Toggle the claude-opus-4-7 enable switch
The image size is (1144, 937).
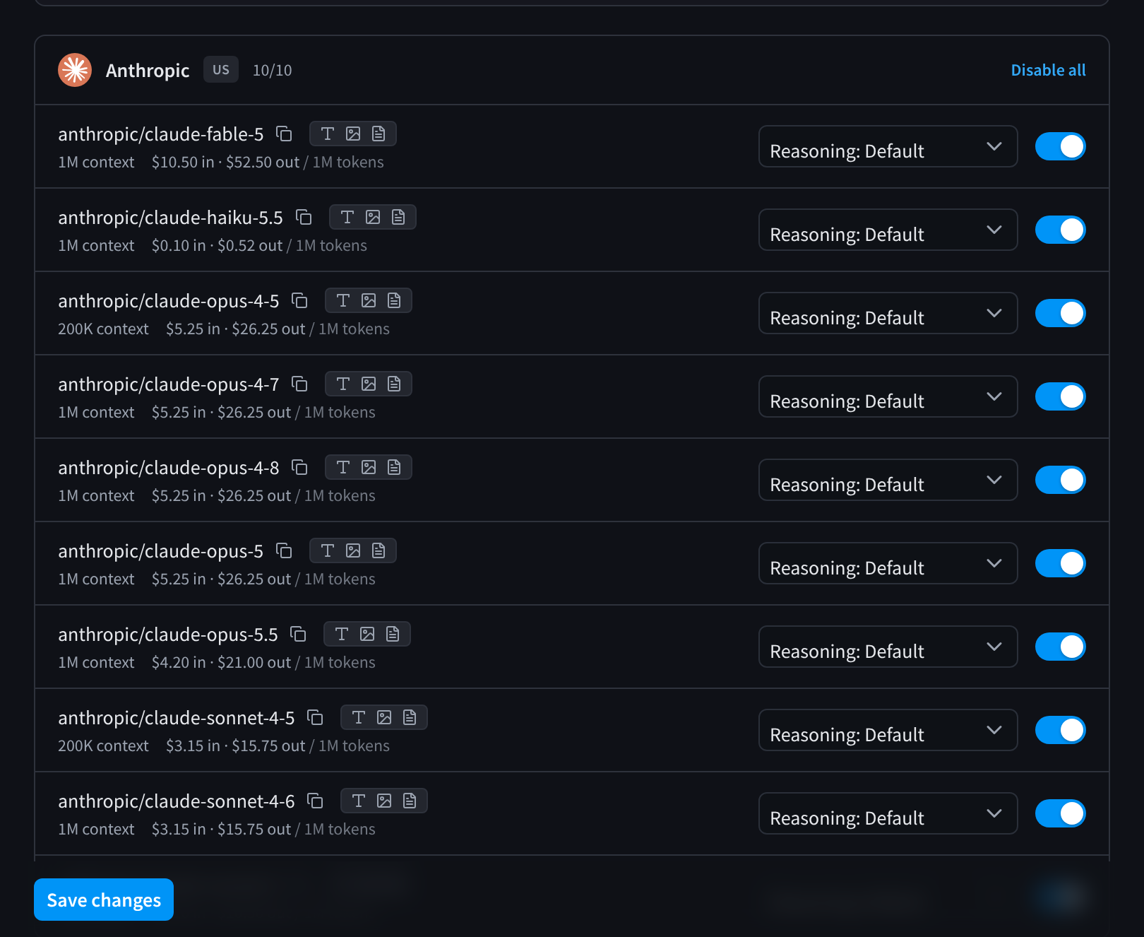click(1061, 396)
